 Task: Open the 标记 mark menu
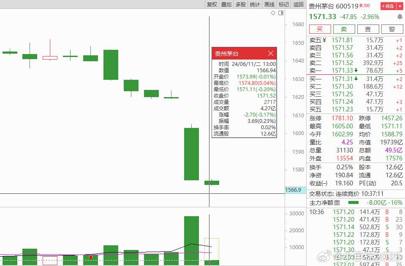pyautogui.click(x=284, y=4)
